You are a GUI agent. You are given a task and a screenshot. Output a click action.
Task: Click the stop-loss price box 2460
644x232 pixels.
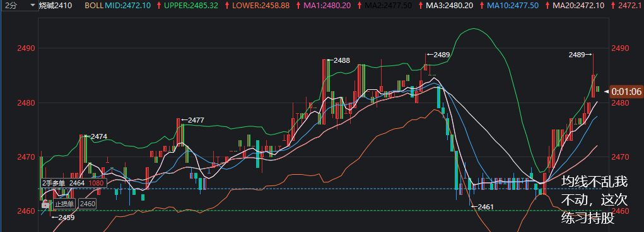pyautogui.click(x=88, y=204)
